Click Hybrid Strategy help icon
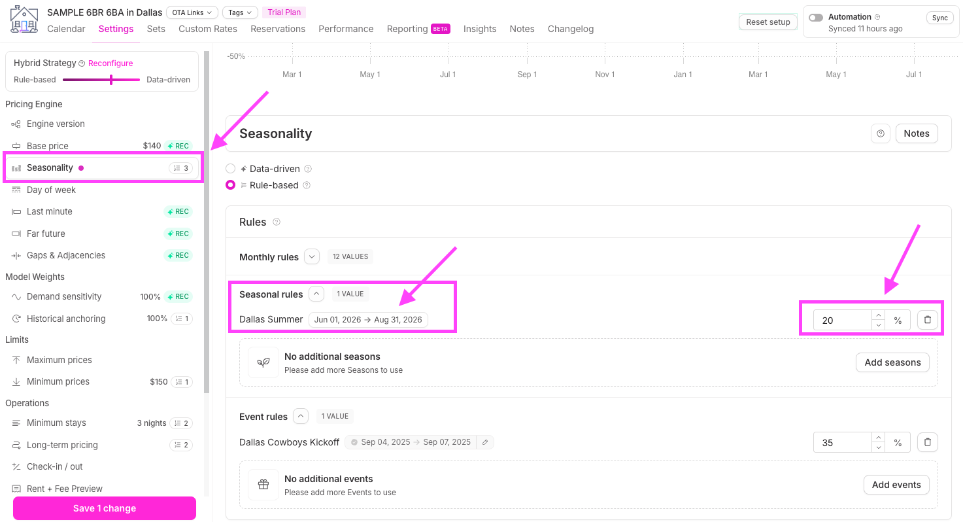 click(82, 63)
